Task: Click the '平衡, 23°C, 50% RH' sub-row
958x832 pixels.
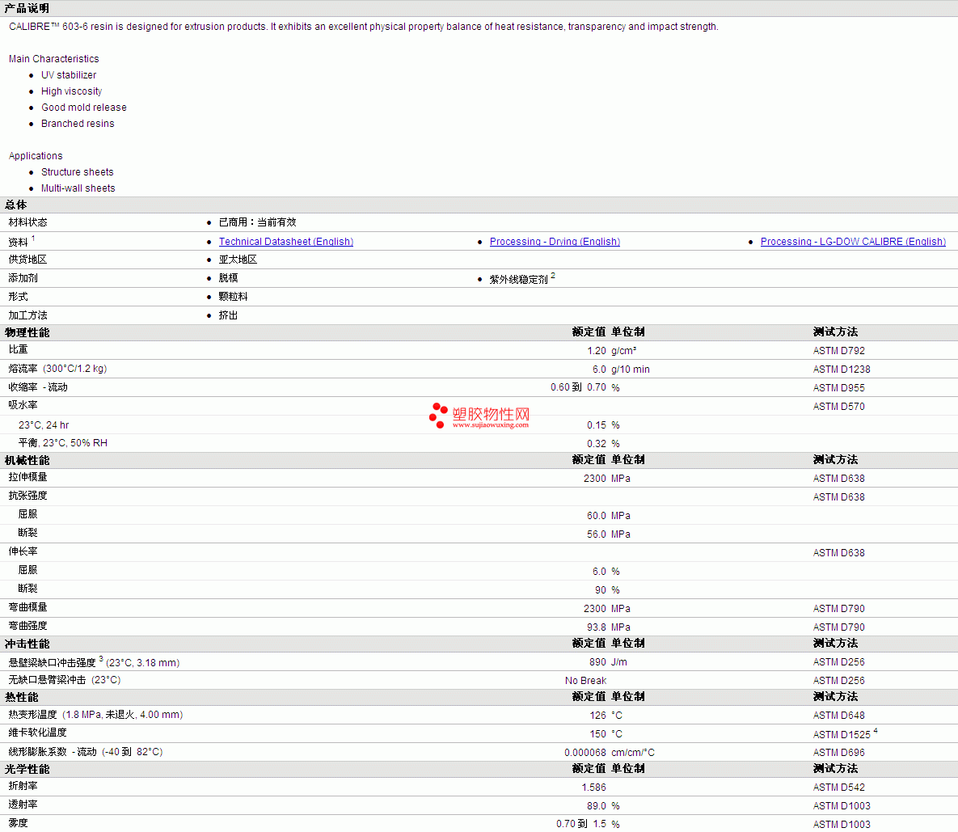Action: (x=62, y=443)
